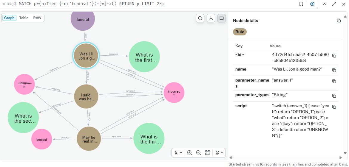Toggle the node details side panel

(x=222, y=18)
